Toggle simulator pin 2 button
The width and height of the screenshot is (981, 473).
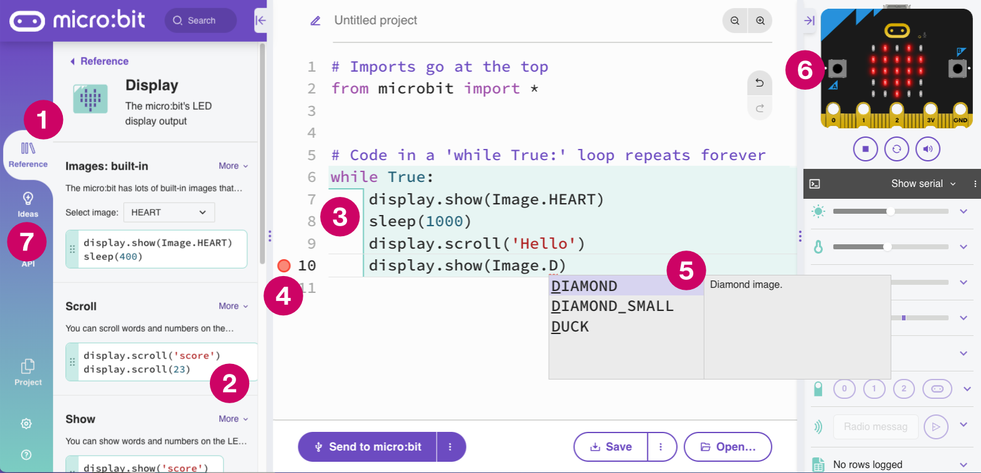click(904, 389)
